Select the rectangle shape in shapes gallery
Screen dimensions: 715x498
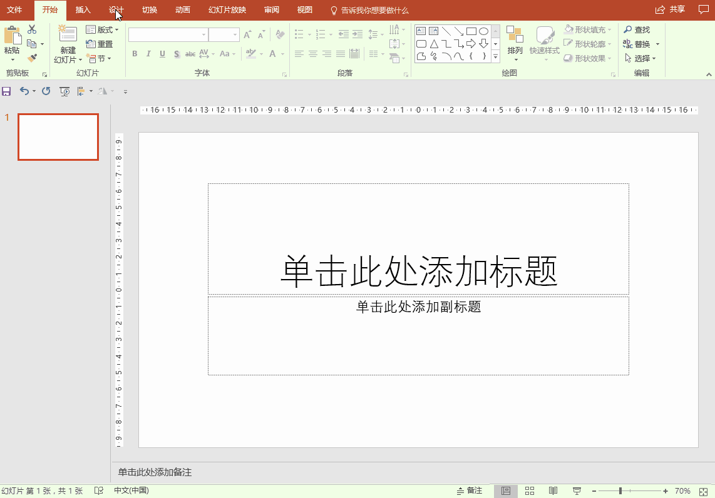click(471, 31)
